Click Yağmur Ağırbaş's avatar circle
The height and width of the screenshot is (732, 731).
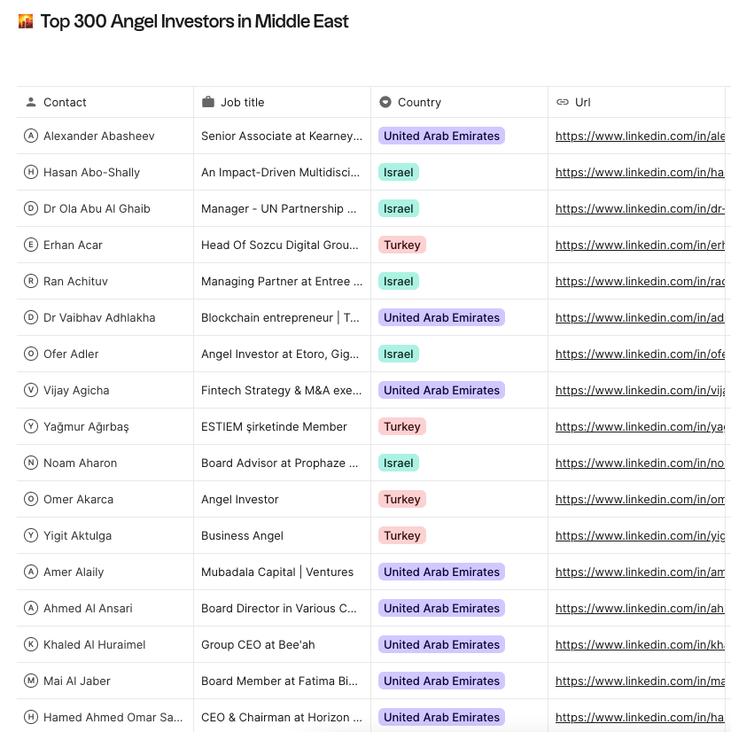(30, 426)
